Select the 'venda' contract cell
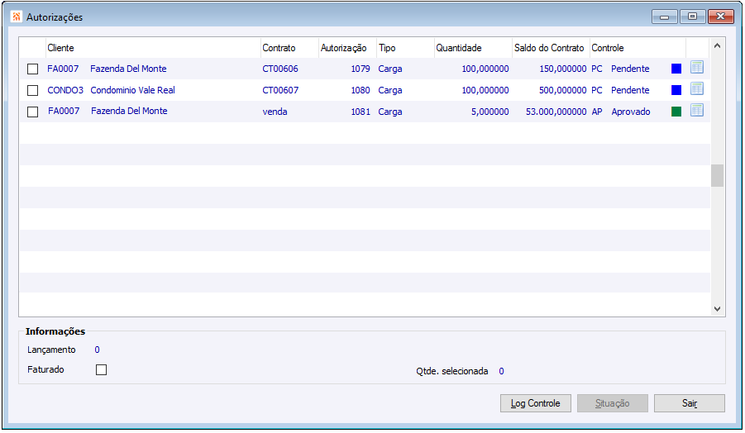745x433 pixels. click(275, 112)
